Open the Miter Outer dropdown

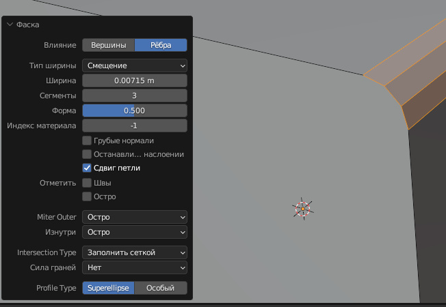pos(135,217)
